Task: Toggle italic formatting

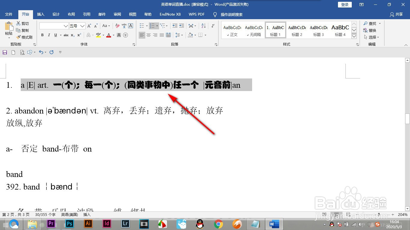Action: [x=49, y=35]
